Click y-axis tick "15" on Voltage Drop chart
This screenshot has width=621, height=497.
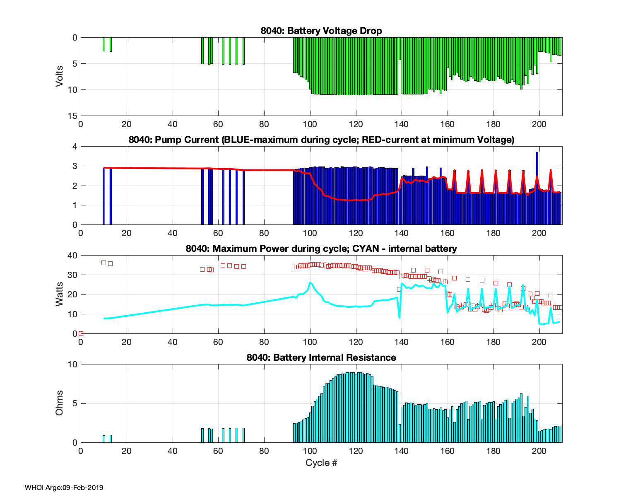click(73, 116)
